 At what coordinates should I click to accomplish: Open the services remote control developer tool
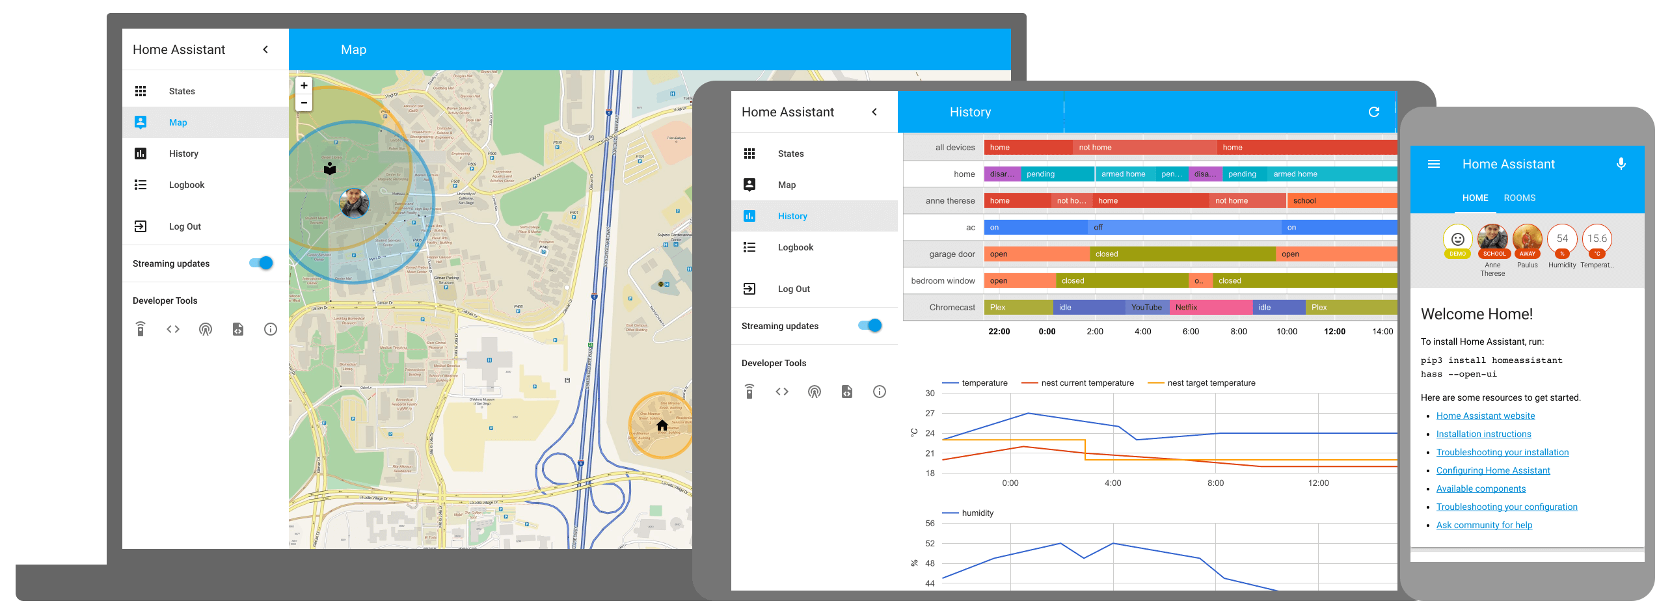(141, 328)
